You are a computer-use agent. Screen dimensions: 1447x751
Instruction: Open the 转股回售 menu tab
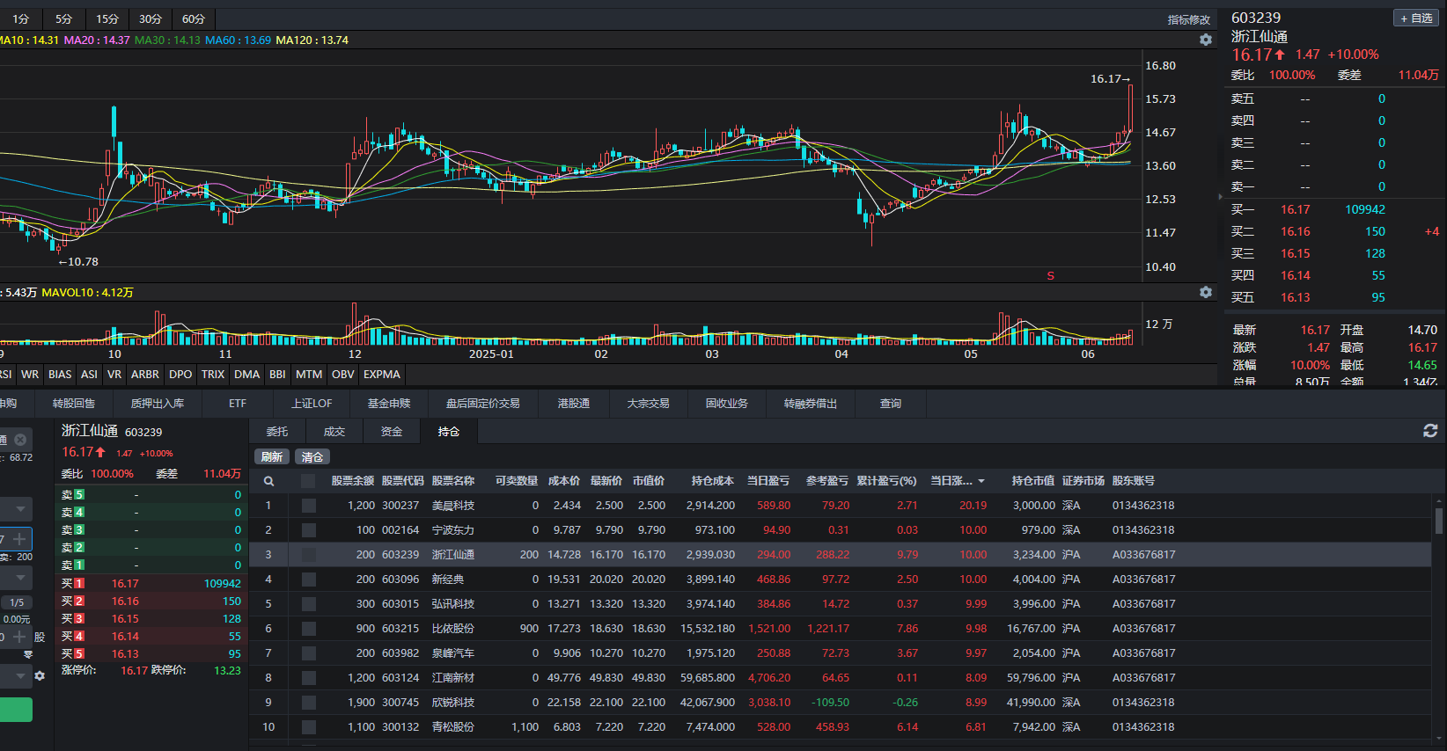(x=74, y=404)
